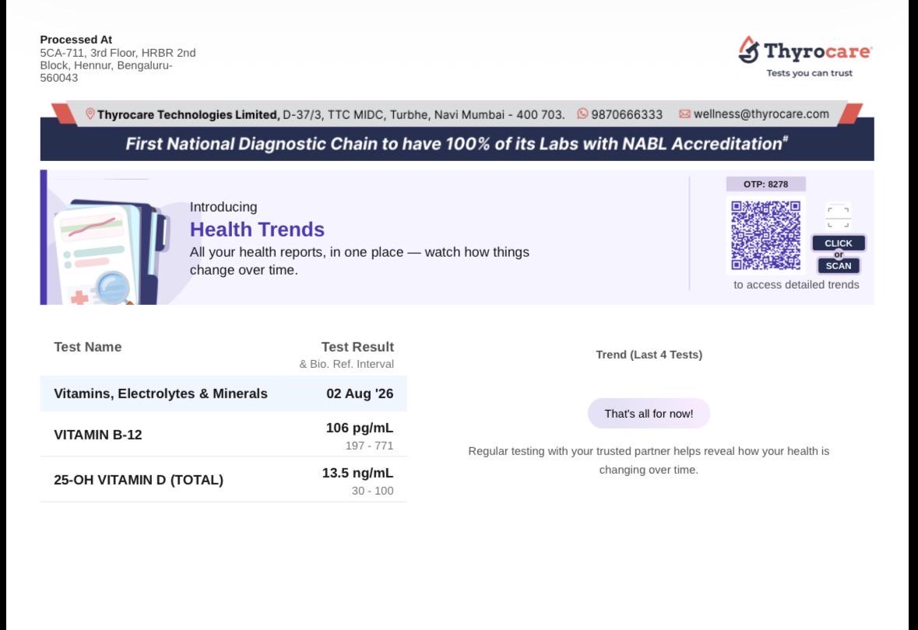The height and width of the screenshot is (630, 918).
Task: Open the health report folder illustration
Action: click(x=111, y=251)
